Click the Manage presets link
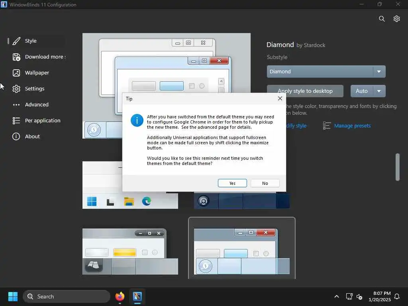Viewport: 408px width, 306px height. tap(352, 126)
